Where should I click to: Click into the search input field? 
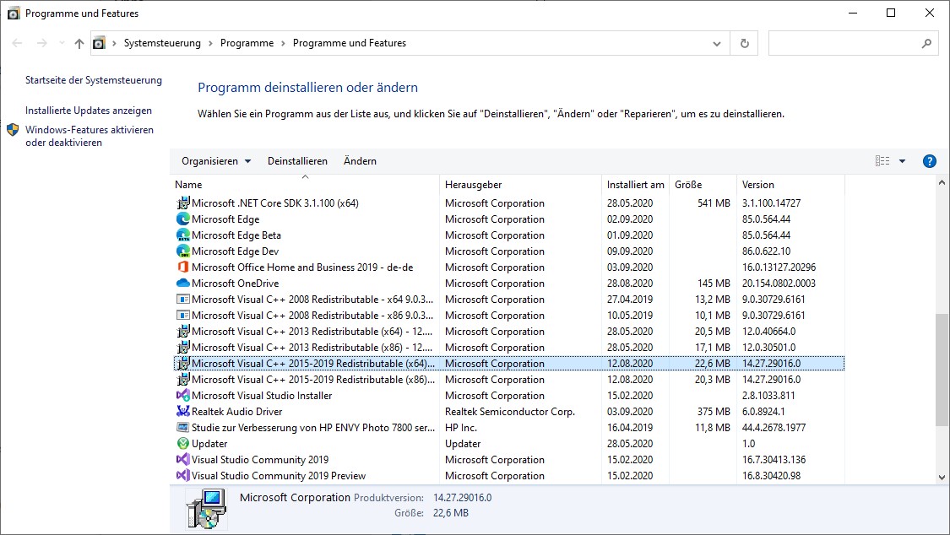pos(844,44)
